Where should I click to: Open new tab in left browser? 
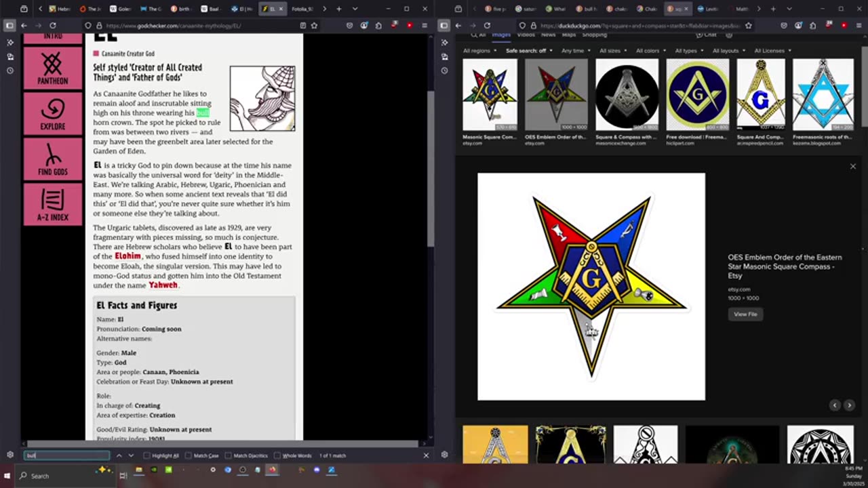pos(339,9)
